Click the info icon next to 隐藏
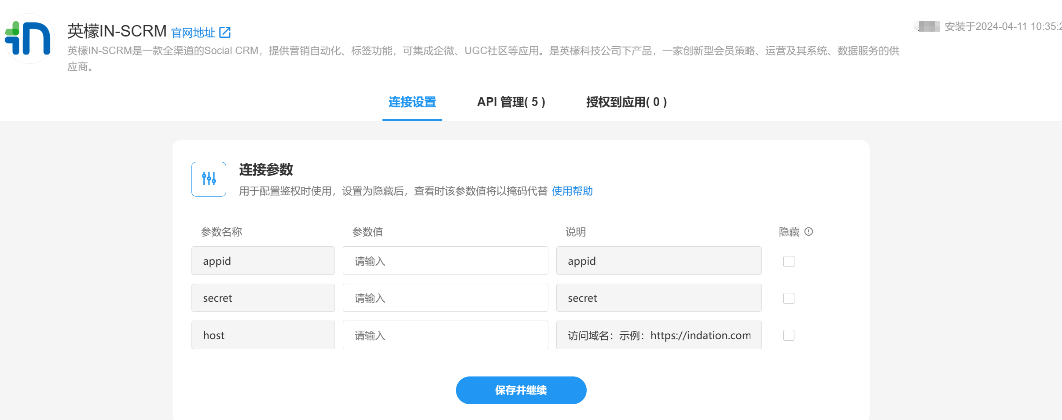The height and width of the screenshot is (420, 1062). [808, 231]
